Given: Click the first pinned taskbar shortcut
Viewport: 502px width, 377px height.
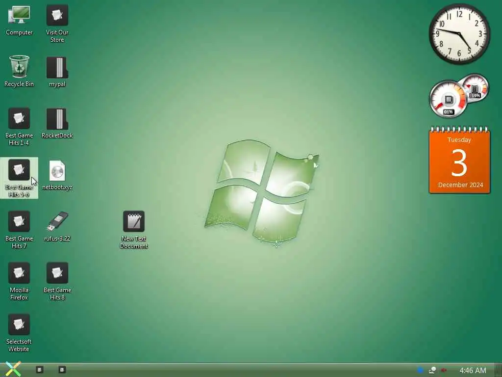Looking at the screenshot, I should click(x=39, y=370).
